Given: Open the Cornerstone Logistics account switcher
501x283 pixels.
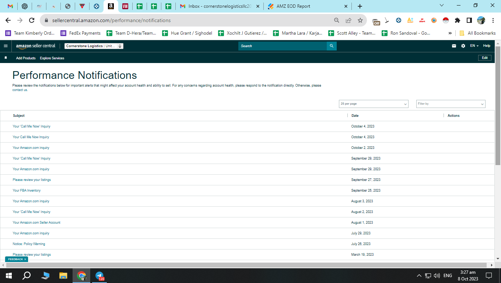Looking at the screenshot, I should (x=94, y=46).
